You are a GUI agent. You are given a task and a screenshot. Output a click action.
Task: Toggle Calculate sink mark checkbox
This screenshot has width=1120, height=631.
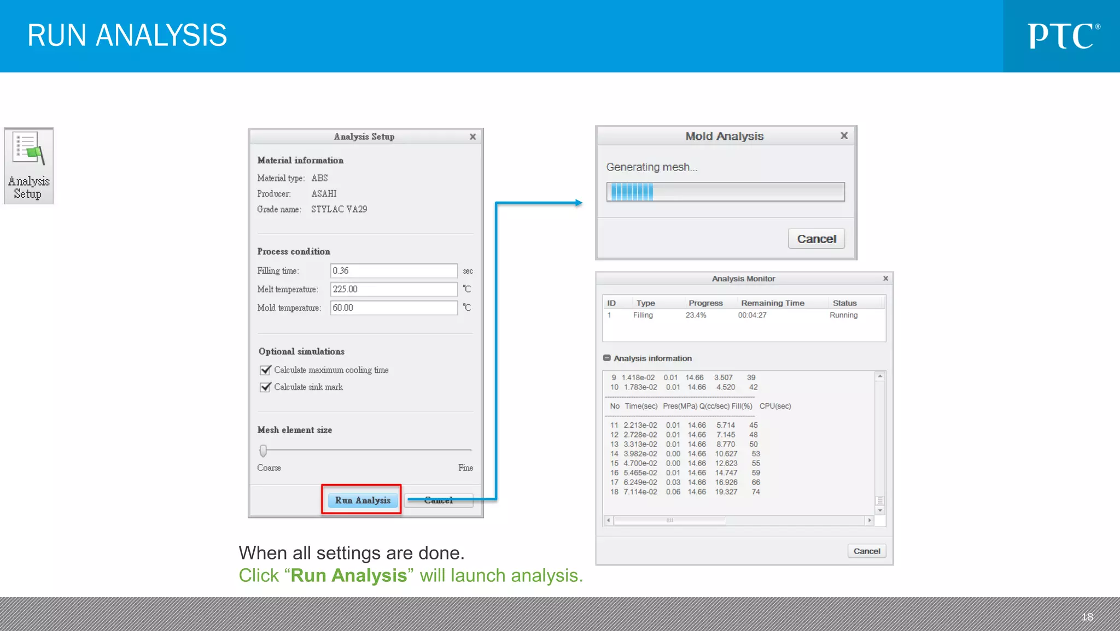tap(265, 387)
